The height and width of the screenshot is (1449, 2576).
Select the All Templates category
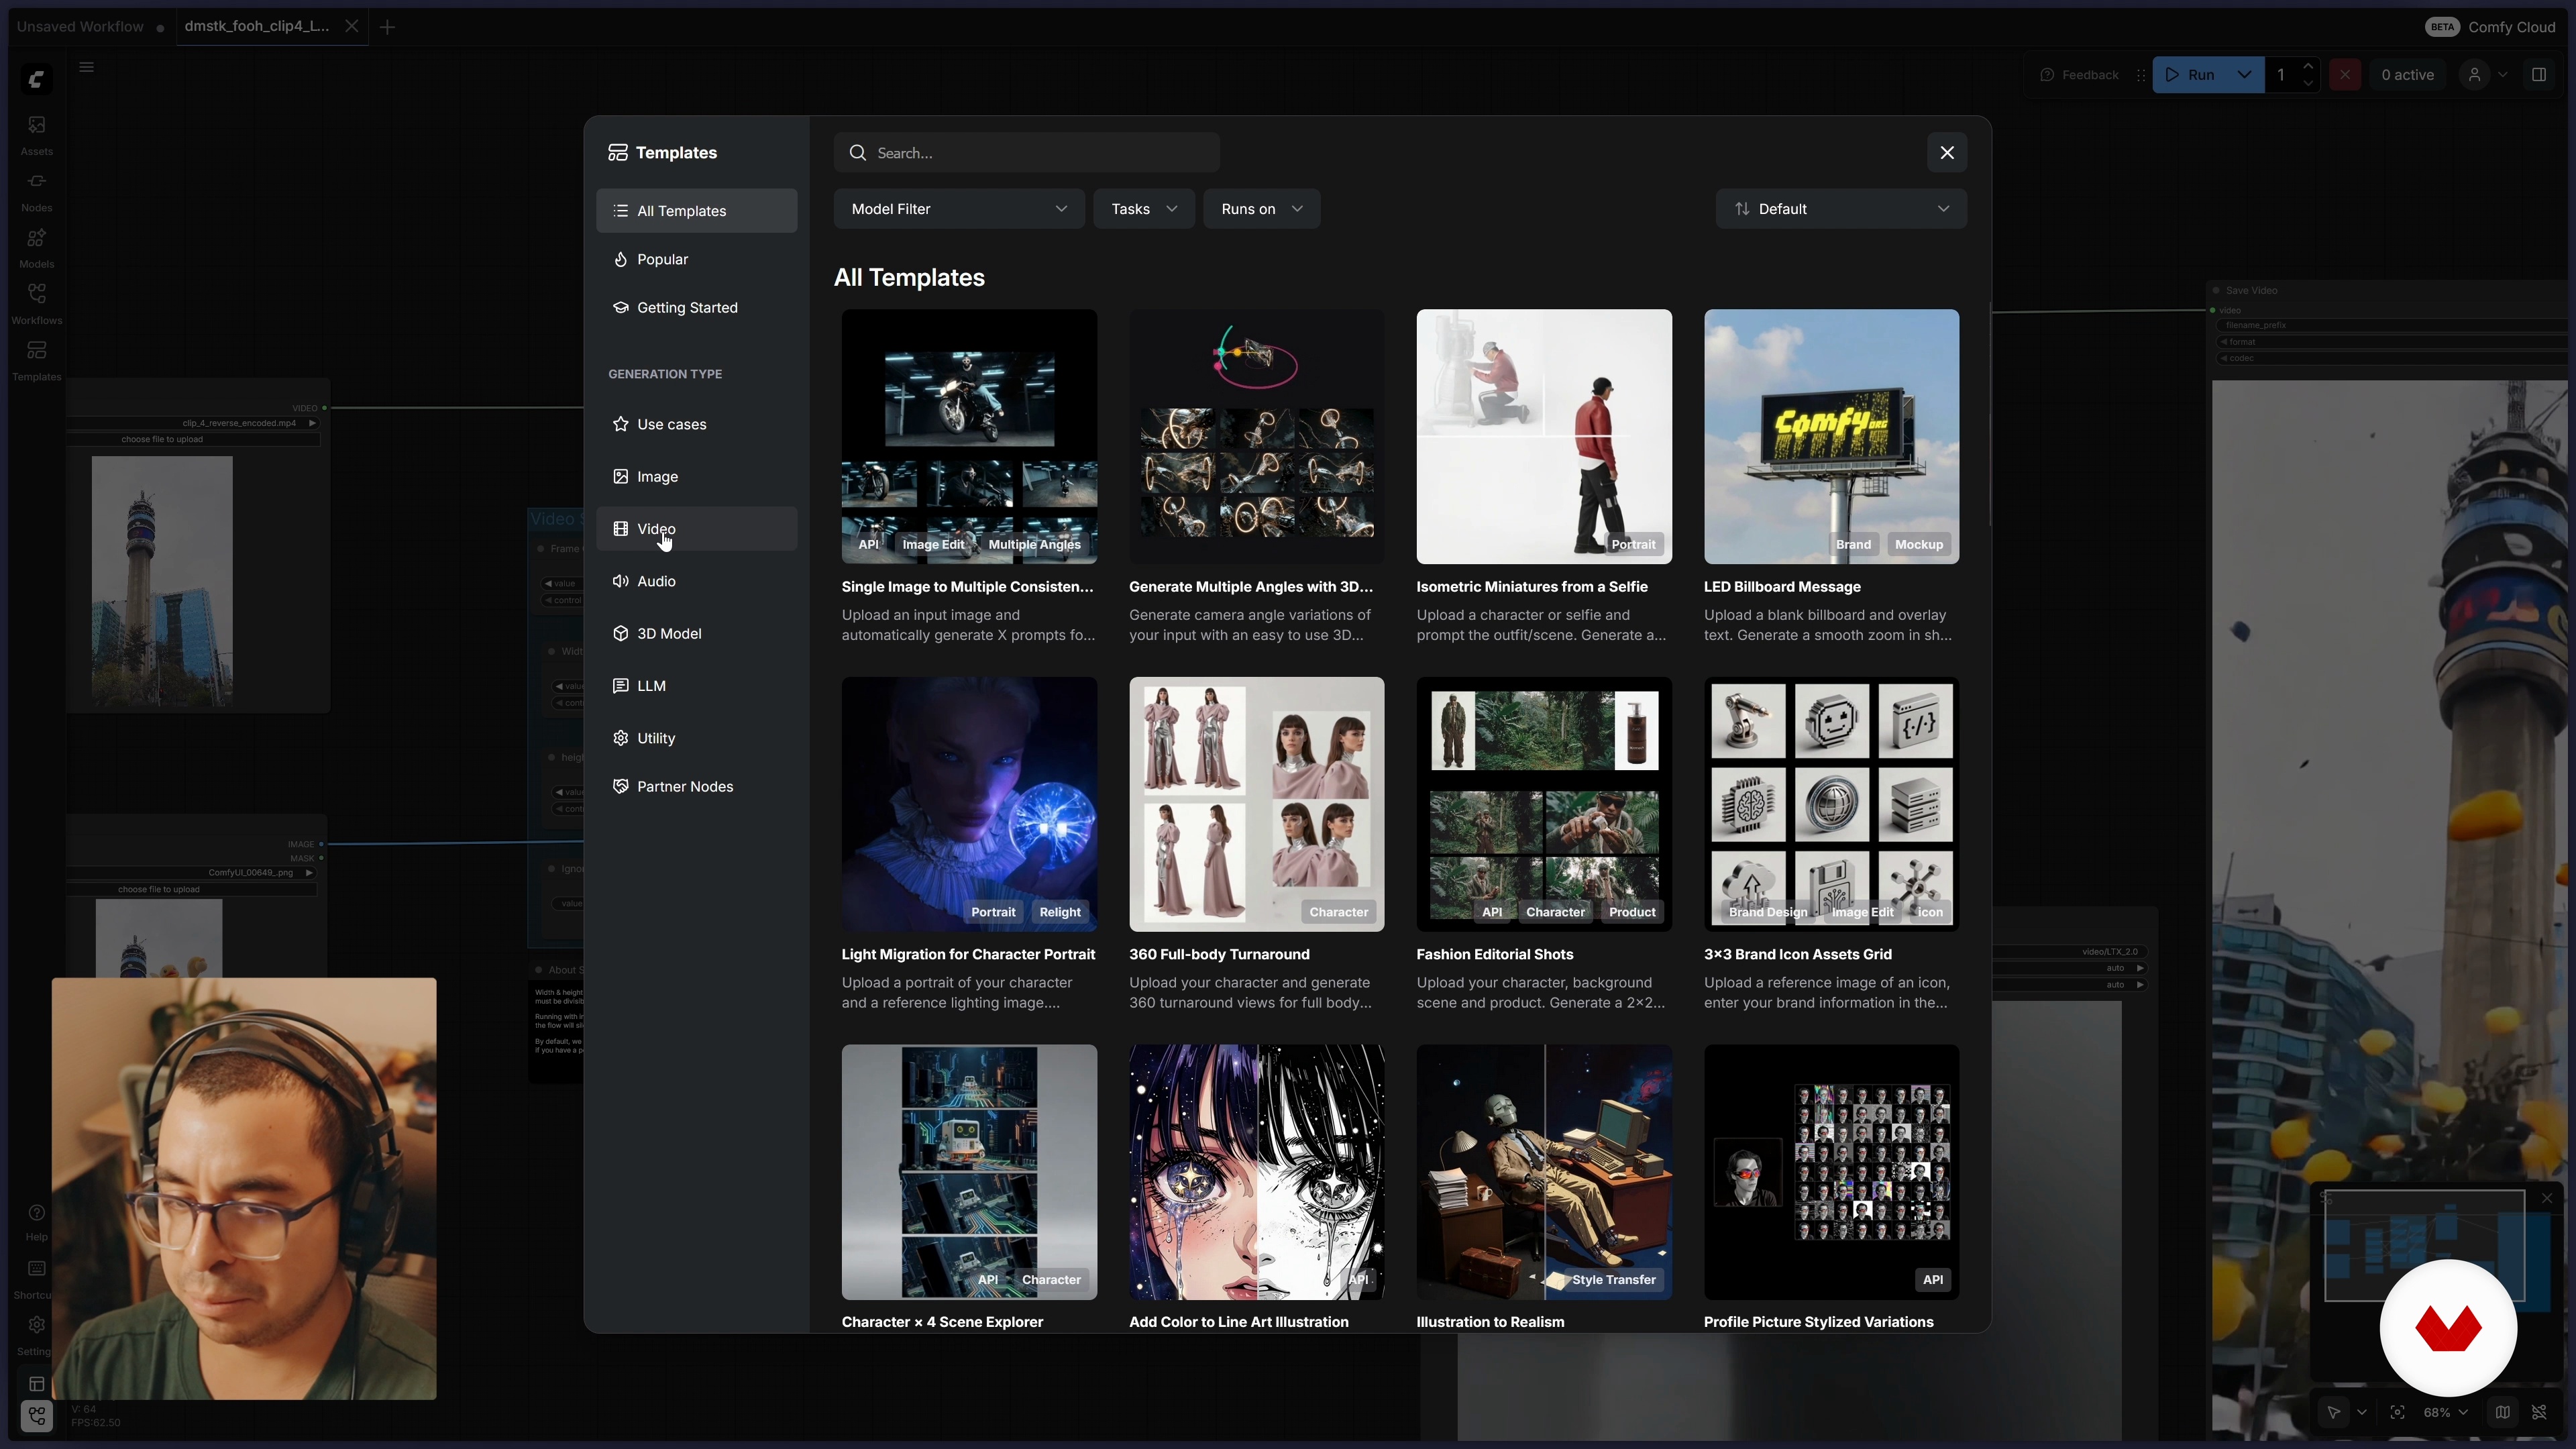697,211
